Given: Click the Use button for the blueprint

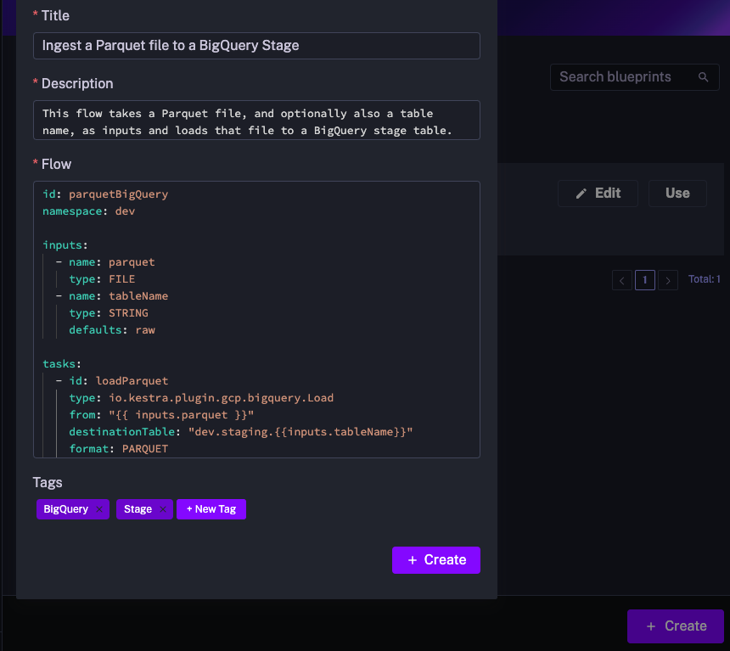Looking at the screenshot, I should click(677, 194).
